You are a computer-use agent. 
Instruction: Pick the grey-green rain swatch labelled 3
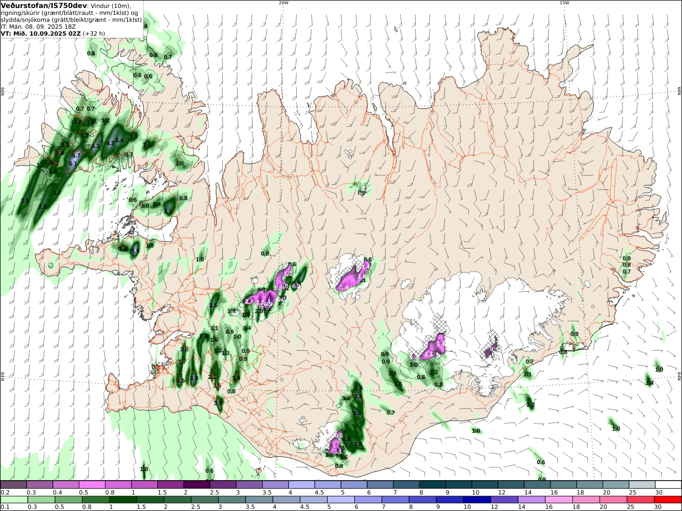[x=232, y=499]
